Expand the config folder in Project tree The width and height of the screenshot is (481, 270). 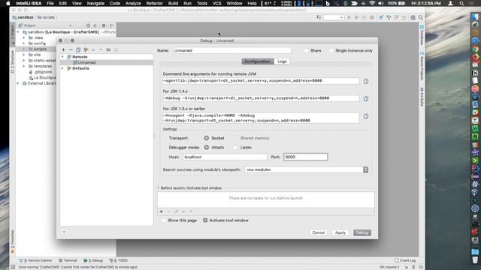(24, 43)
